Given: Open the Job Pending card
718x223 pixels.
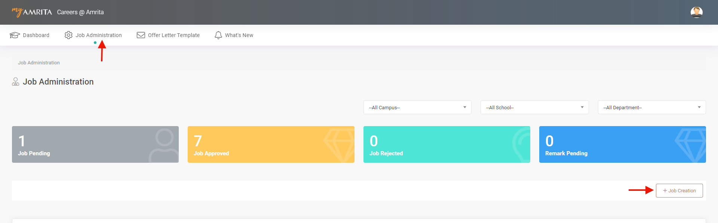Looking at the screenshot, I should [x=95, y=144].
